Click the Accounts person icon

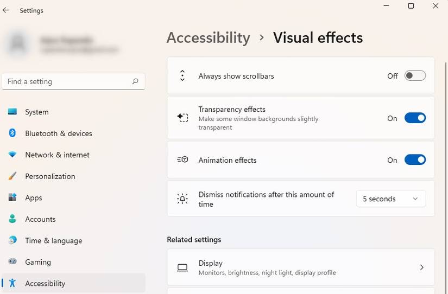coord(12,219)
